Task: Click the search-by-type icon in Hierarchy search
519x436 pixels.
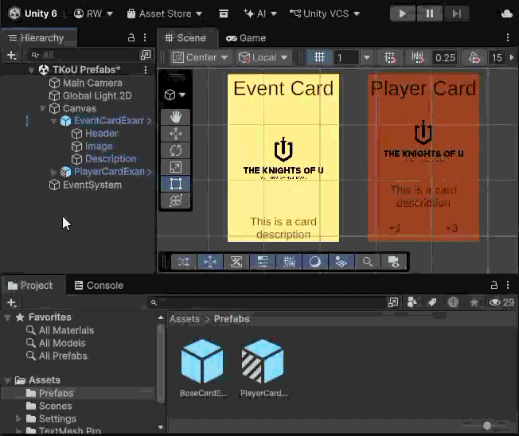Action: coord(146,55)
